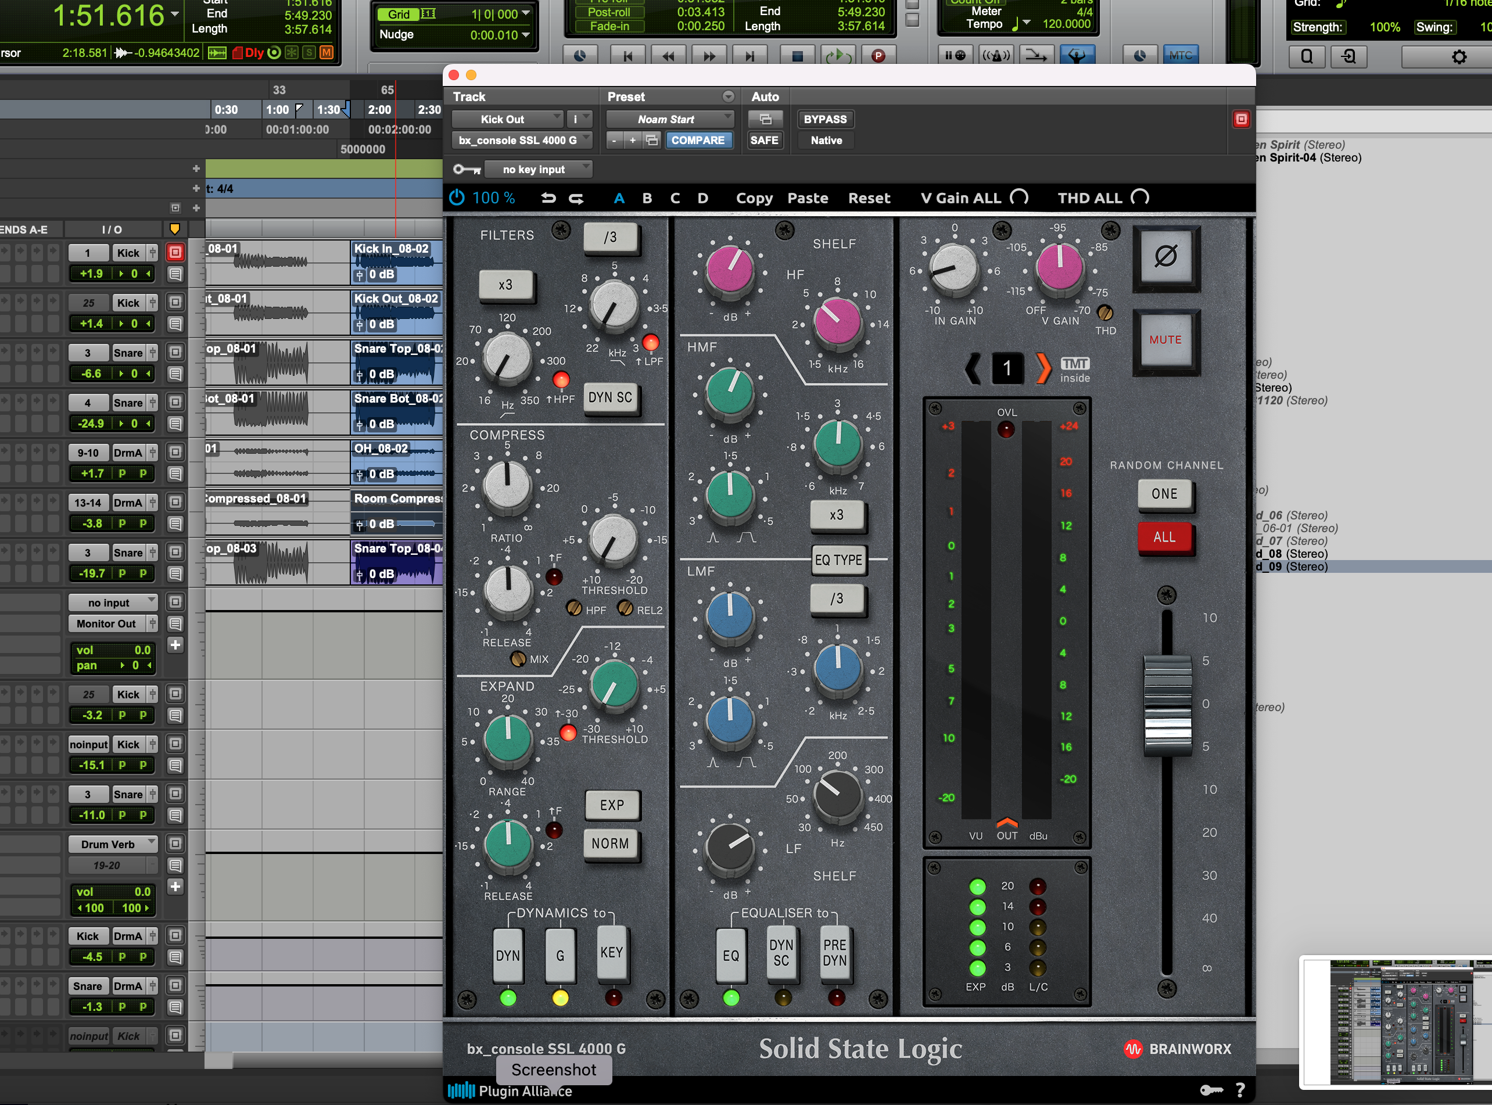Click Paste in the plugin toolbar

[x=807, y=198]
